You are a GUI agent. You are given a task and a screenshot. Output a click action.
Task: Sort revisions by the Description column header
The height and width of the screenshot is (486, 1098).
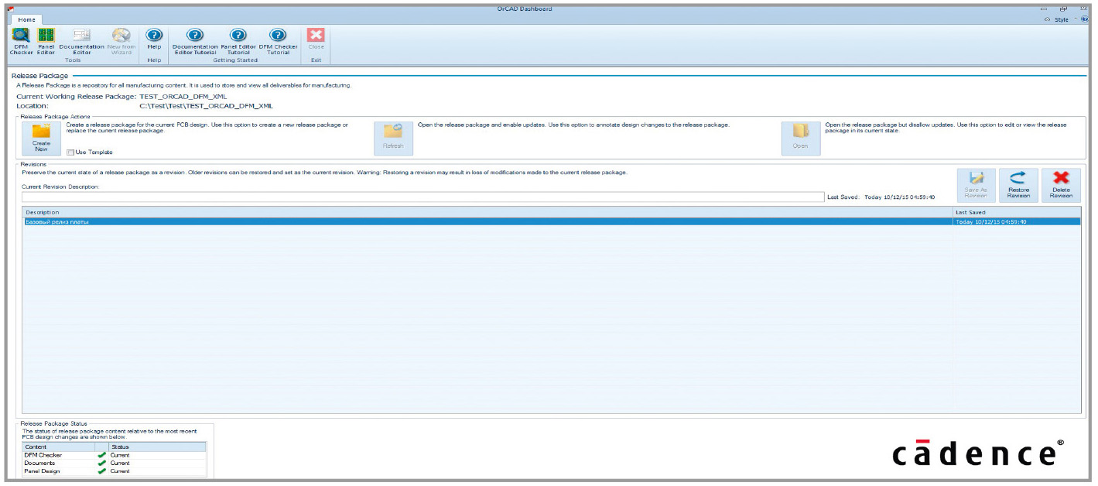[487, 212]
